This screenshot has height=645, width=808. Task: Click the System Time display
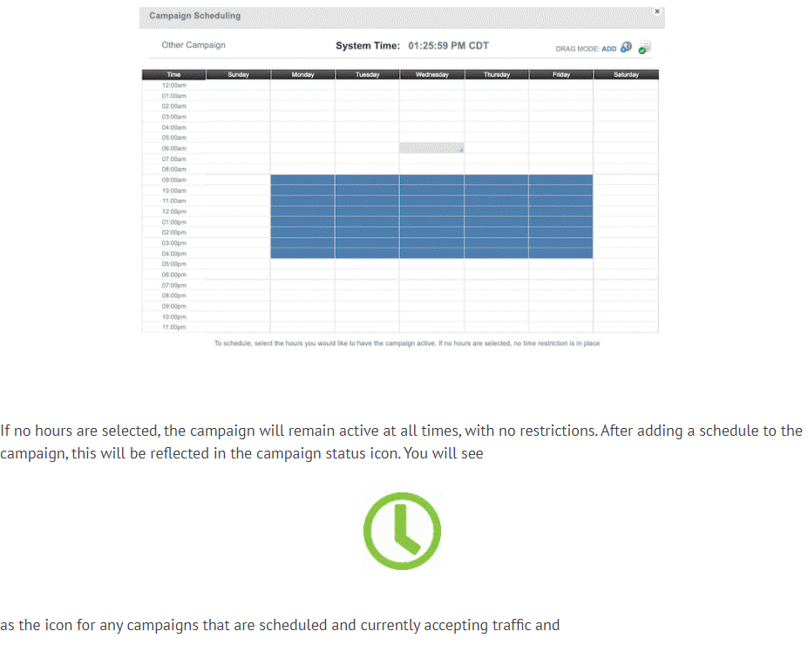[x=412, y=45]
